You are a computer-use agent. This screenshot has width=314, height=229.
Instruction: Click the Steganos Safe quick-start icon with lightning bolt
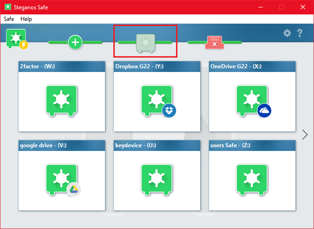(x=17, y=38)
